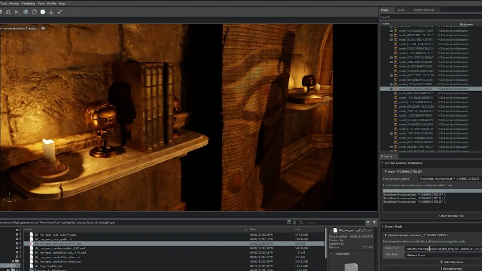This screenshot has height=271, width=482.
Task: Click the bookmark icon beside the path bar
Action: [295, 222]
